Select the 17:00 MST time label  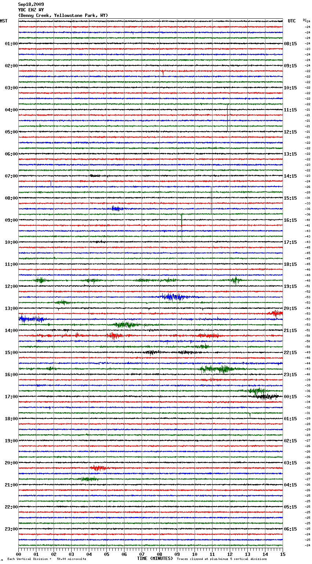11,397
